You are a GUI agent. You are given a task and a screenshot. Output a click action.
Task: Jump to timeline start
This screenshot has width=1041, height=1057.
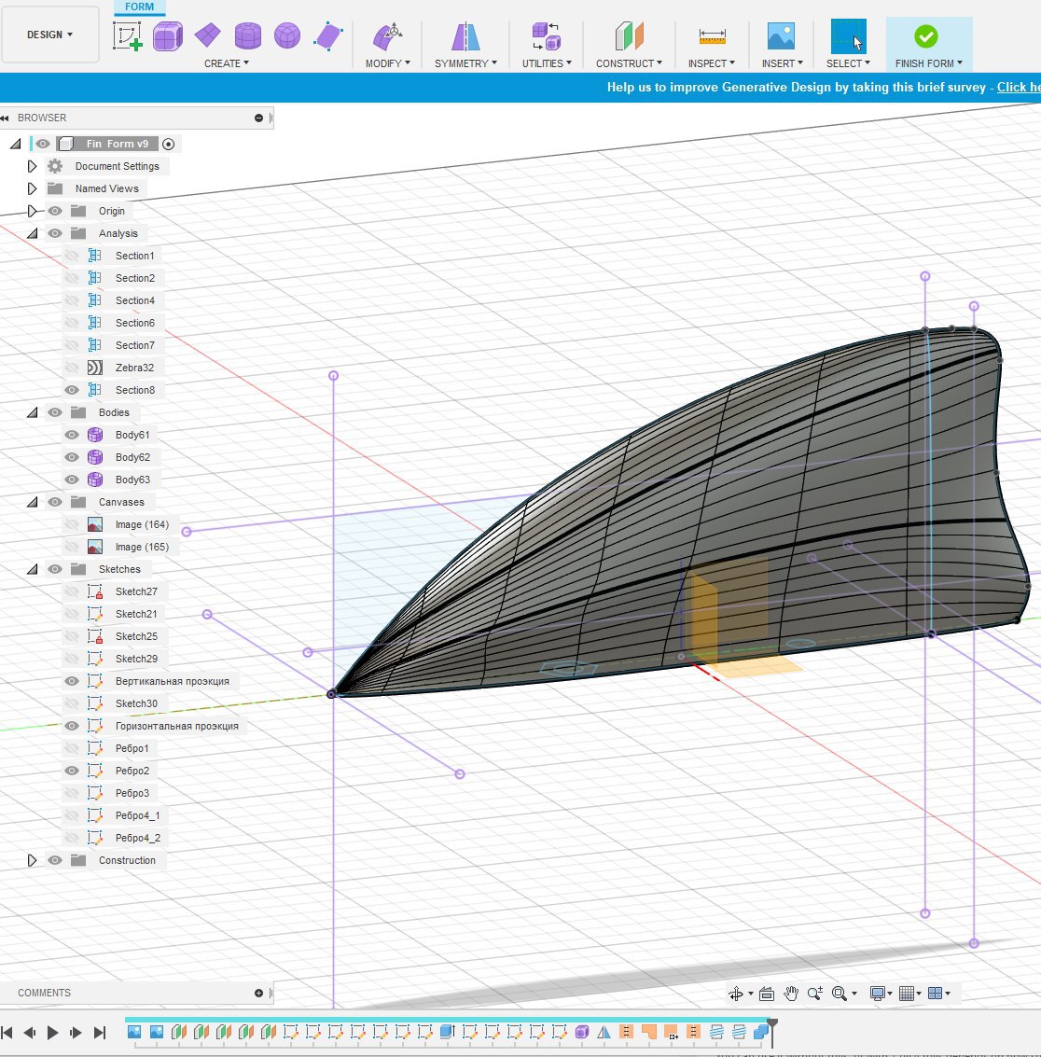coord(7,1032)
